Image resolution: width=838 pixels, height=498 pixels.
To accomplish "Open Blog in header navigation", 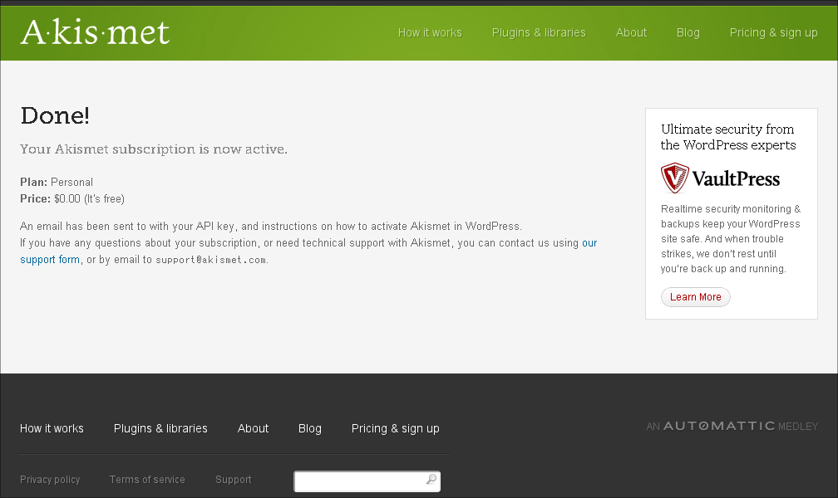I will 688,32.
